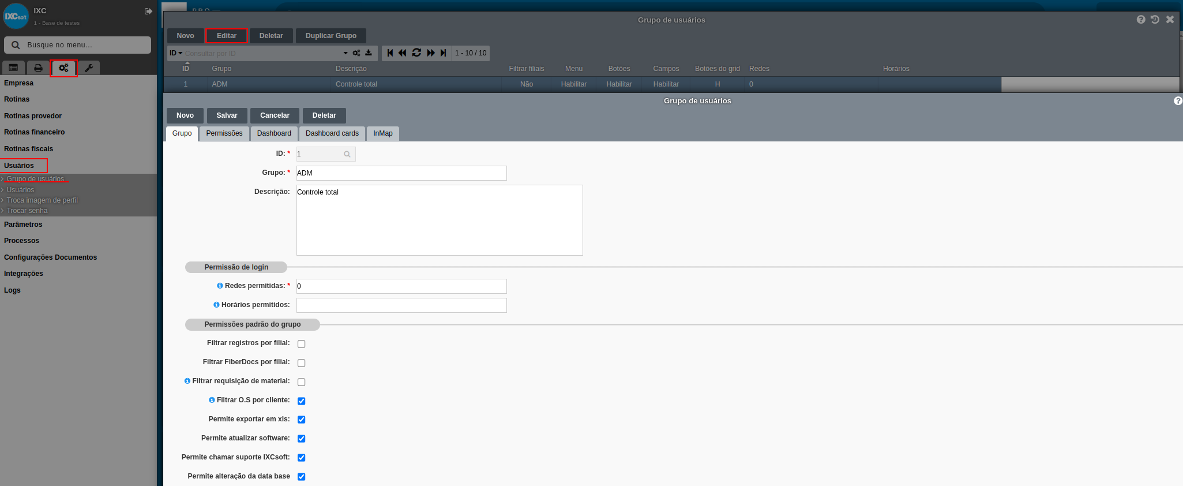This screenshot has height=486, width=1183.
Task: Click the grid download export icon
Action: 369,53
